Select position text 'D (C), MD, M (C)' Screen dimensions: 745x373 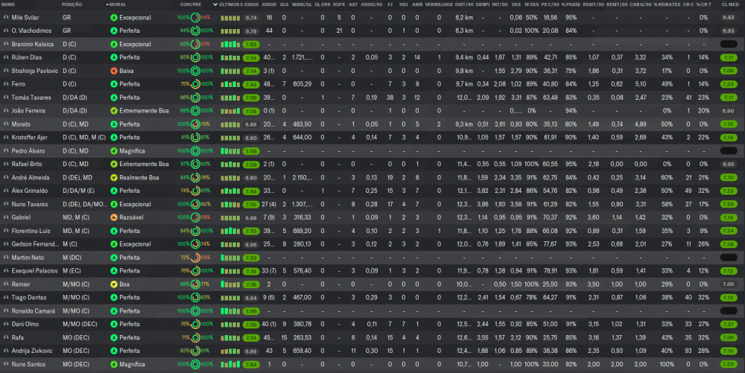84,138
